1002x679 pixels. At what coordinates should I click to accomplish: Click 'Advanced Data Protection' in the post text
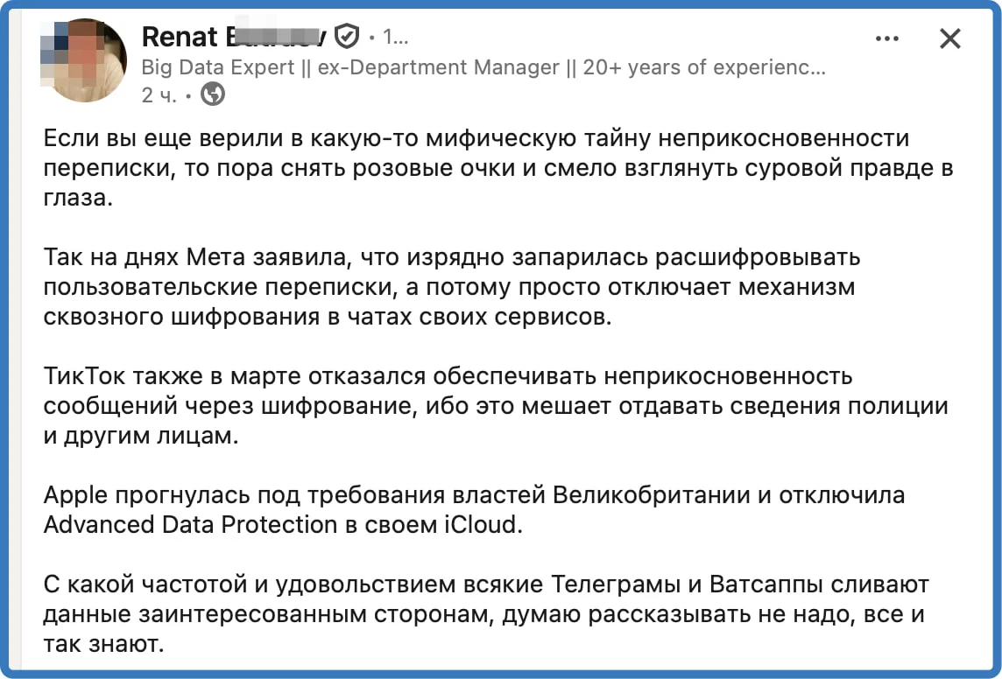click(190, 525)
